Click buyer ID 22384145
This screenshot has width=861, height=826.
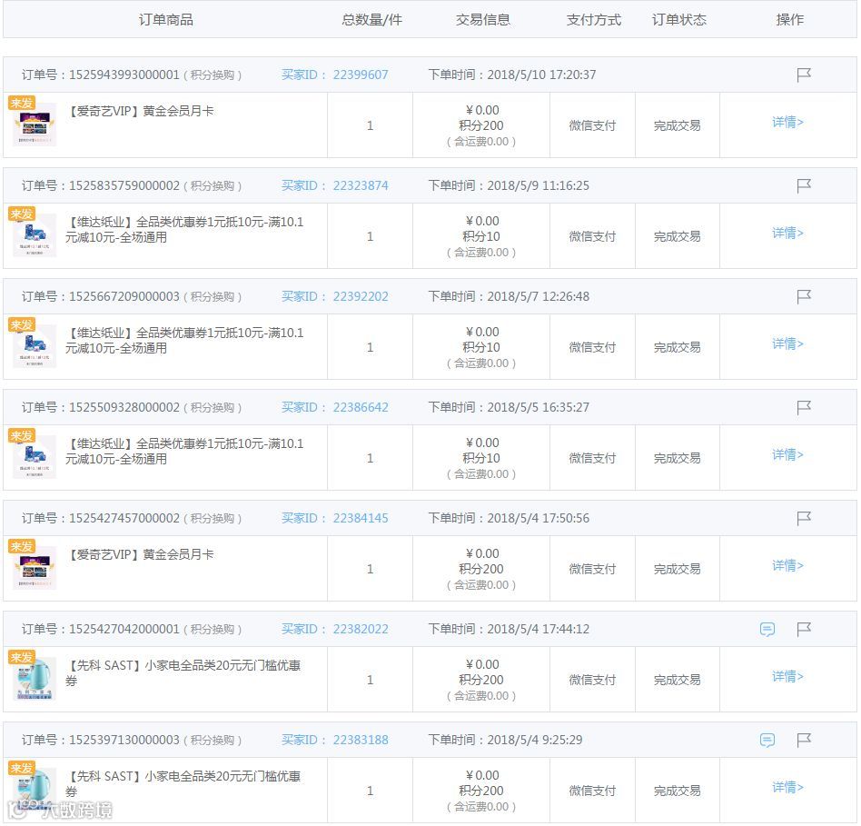pyautogui.click(x=361, y=518)
